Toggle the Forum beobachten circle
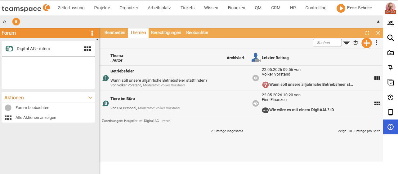The width and height of the screenshot is (398, 174). coord(8,108)
